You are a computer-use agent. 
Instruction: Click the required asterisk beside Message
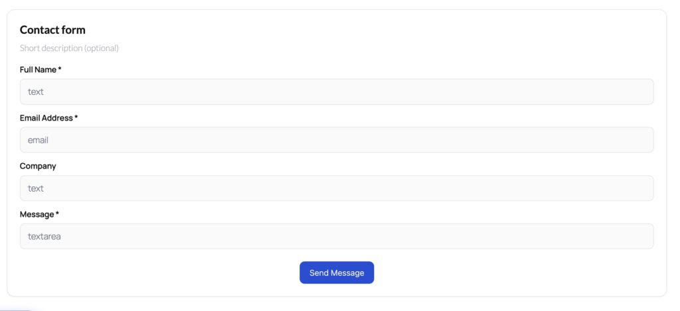pyautogui.click(x=58, y=214)
